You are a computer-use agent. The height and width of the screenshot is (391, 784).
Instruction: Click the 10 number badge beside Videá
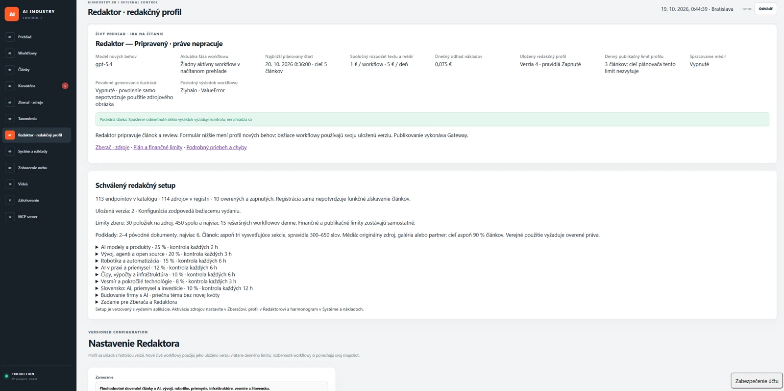click(10, 184)
